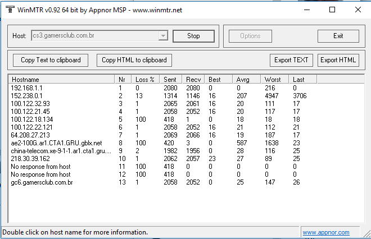
Task: Click the worst value 147
Action: pyautogui.click(x=270, y=182)
